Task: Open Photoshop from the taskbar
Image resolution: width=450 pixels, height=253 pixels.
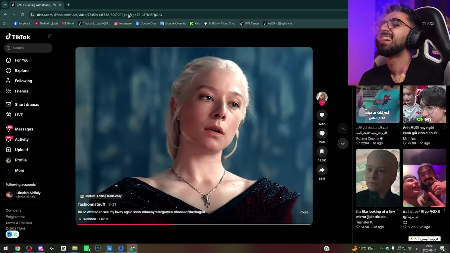Action: click(x=98, y=248)
